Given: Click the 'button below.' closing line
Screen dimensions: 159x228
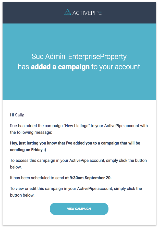Looking at the screenshot, I should (22, 195).
